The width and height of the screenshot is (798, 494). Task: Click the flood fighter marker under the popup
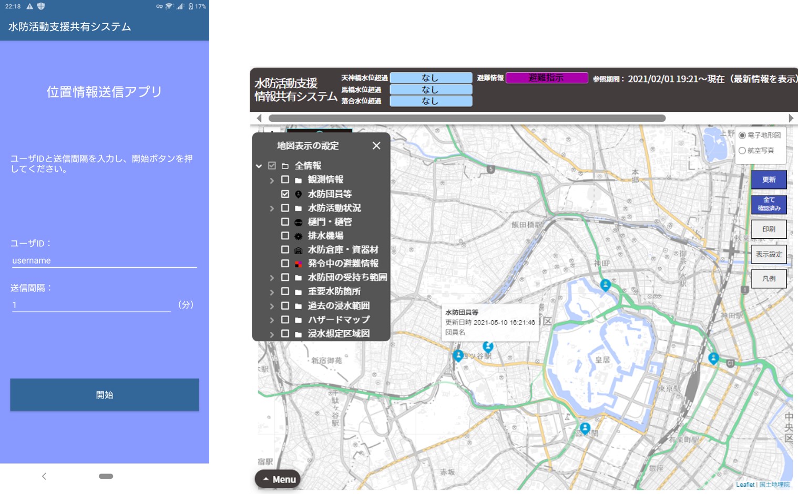click(488, 347)
